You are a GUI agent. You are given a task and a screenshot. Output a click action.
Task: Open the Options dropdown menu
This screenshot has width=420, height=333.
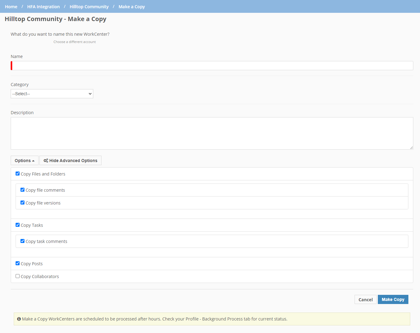(24, 161)
